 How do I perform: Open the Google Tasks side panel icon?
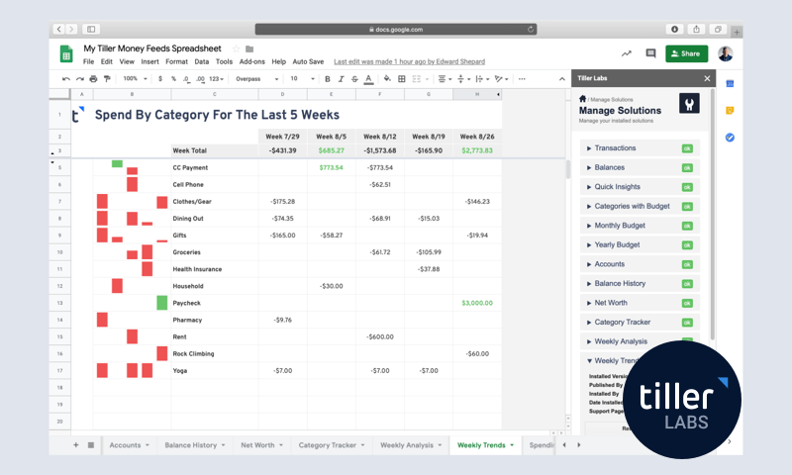730,138
